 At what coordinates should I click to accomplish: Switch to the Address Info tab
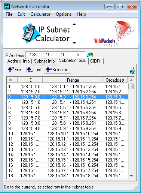(18, 61)
